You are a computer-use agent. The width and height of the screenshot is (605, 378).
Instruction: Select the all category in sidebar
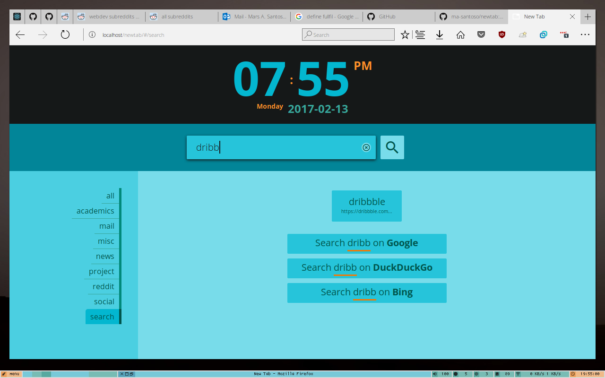tap(110, 196)
